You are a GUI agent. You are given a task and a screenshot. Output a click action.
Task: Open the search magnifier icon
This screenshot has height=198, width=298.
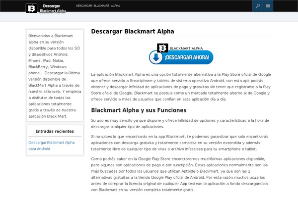[x=257, y=6]
